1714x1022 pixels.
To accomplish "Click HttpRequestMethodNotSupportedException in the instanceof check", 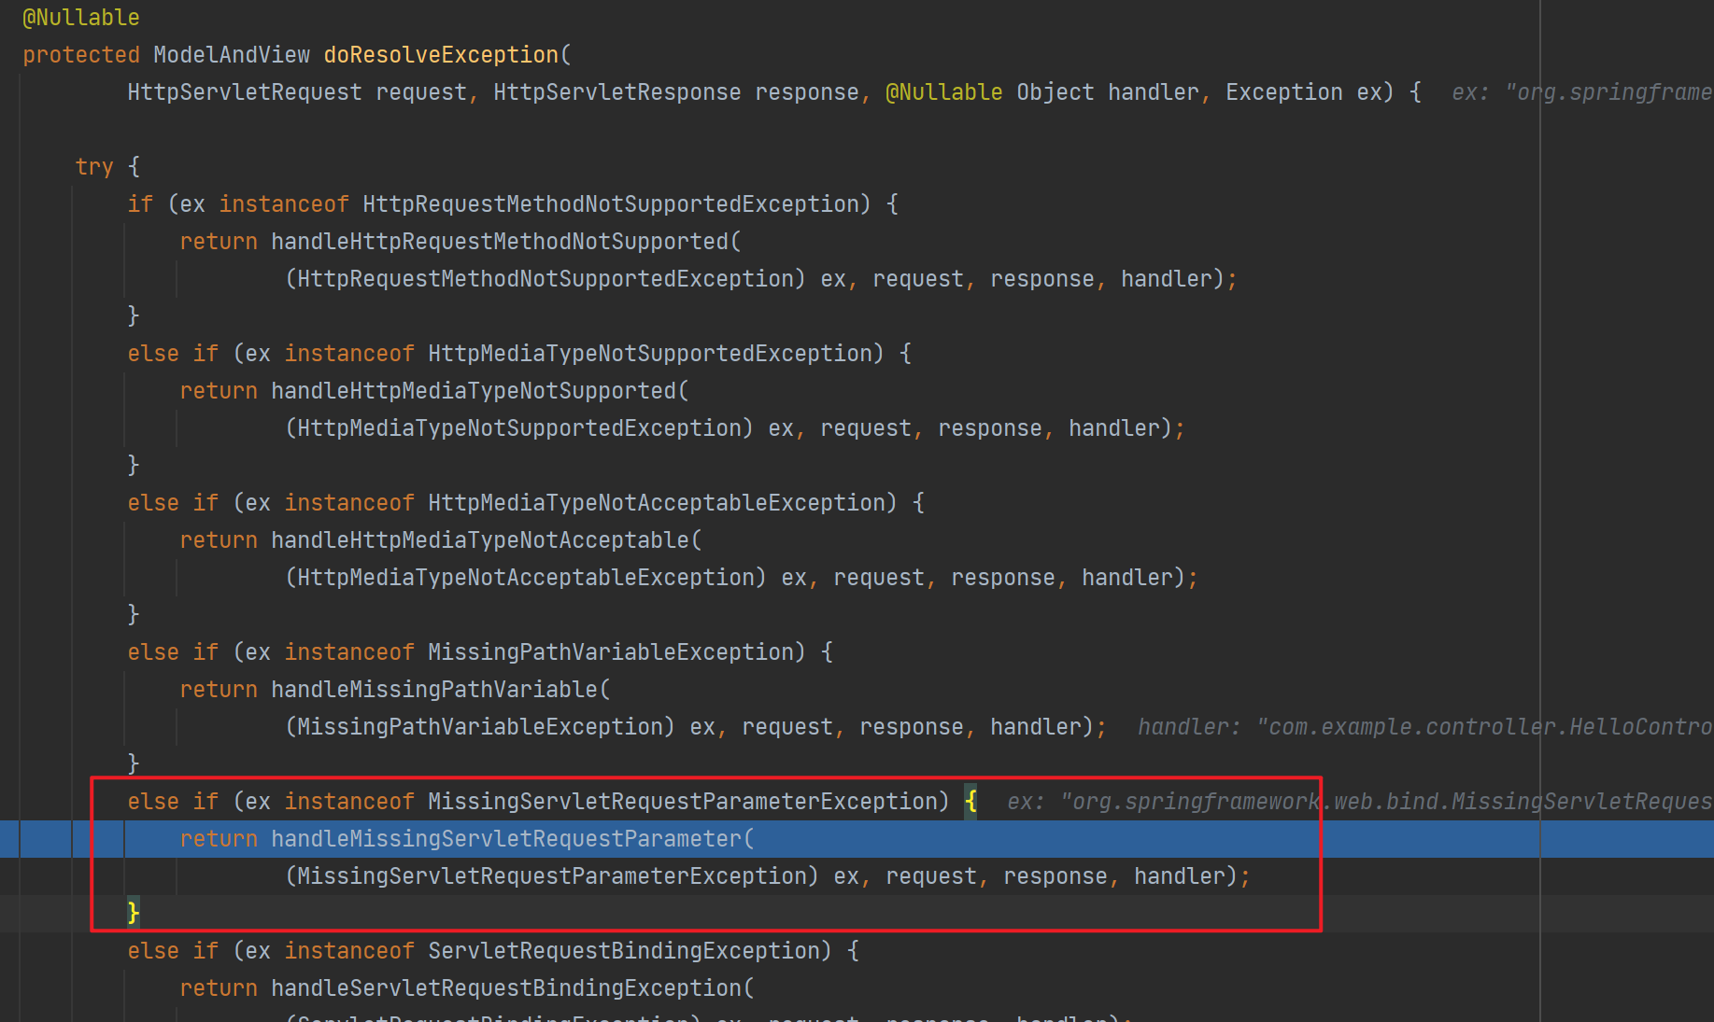I will coord(616,204).
